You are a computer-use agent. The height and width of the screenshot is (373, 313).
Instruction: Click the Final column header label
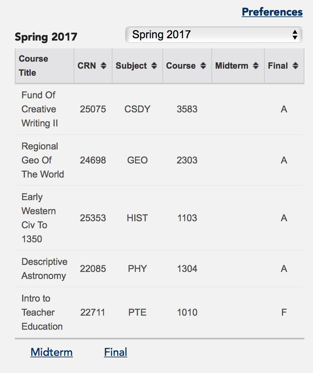[278, 66]
